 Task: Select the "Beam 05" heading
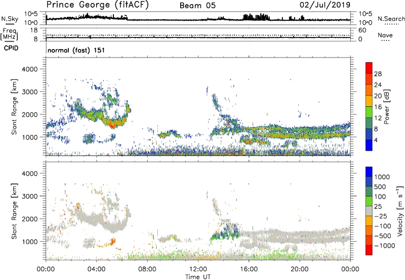tap(197, 6)
